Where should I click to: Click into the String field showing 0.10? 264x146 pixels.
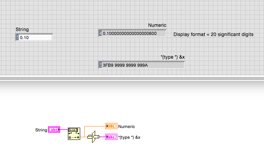[x=35, y=38]
